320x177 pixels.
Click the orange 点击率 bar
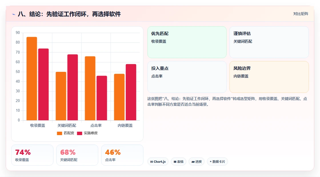[90, 88]
